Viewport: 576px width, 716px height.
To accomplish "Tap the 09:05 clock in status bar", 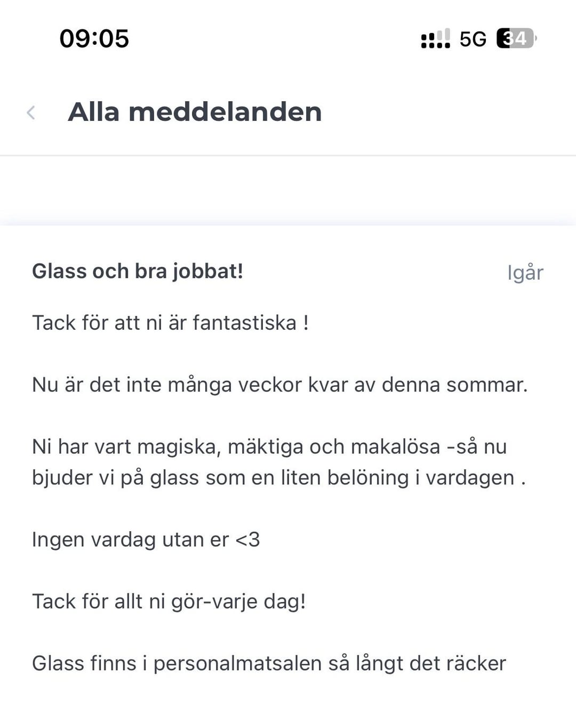I will 94,39.
